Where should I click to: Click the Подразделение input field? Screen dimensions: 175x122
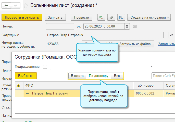(x=99, y=67)
